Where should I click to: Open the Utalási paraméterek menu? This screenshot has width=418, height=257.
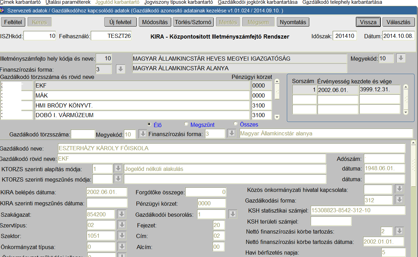[x=68, y=2]
